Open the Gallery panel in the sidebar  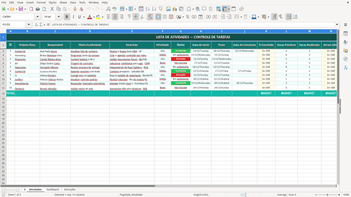tap(345, 51)
